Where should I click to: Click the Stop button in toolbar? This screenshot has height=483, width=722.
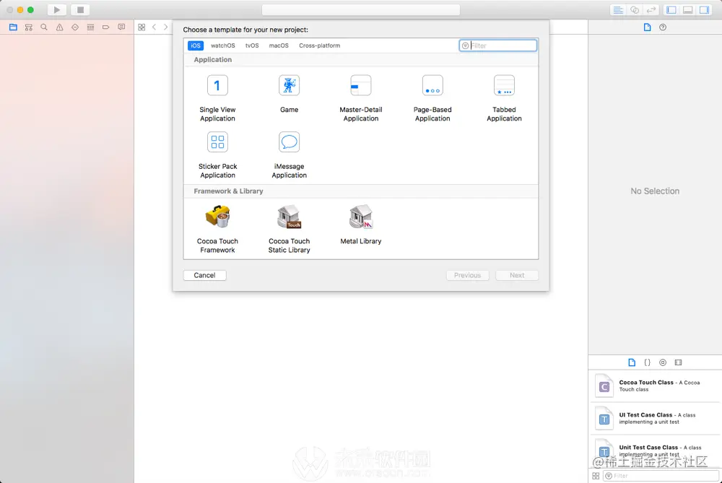tap(80, 9)
